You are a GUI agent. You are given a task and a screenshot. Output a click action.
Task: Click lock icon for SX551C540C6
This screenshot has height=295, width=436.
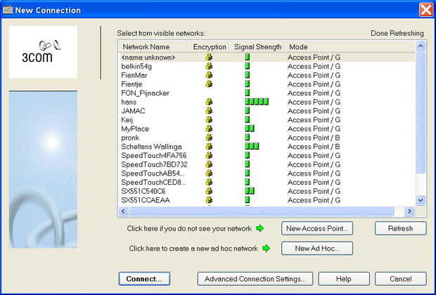tap(209, 191)
